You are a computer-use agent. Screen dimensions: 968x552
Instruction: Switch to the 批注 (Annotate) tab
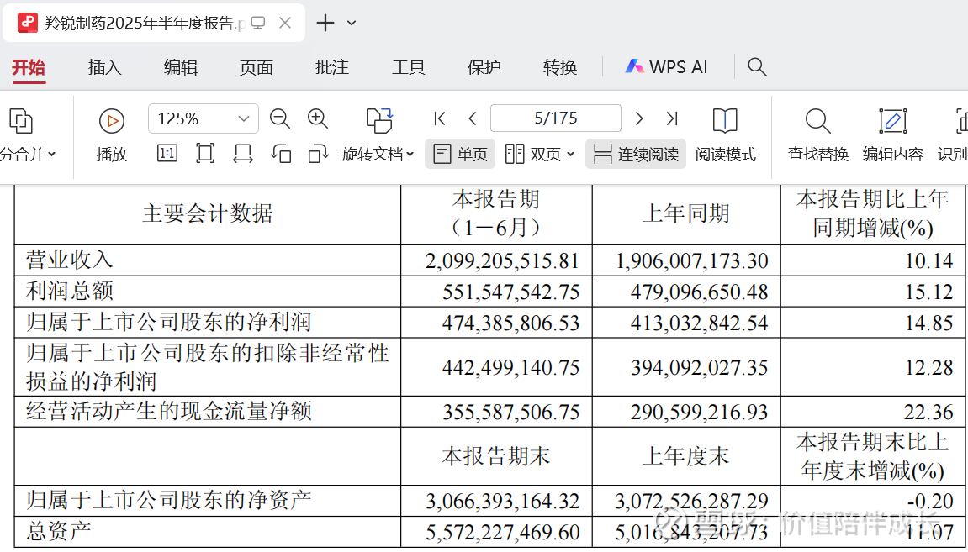[x=332, y=67]
